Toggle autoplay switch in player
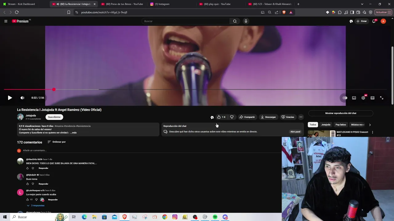The width and height of the screenshot is (394, 221). 345,98
